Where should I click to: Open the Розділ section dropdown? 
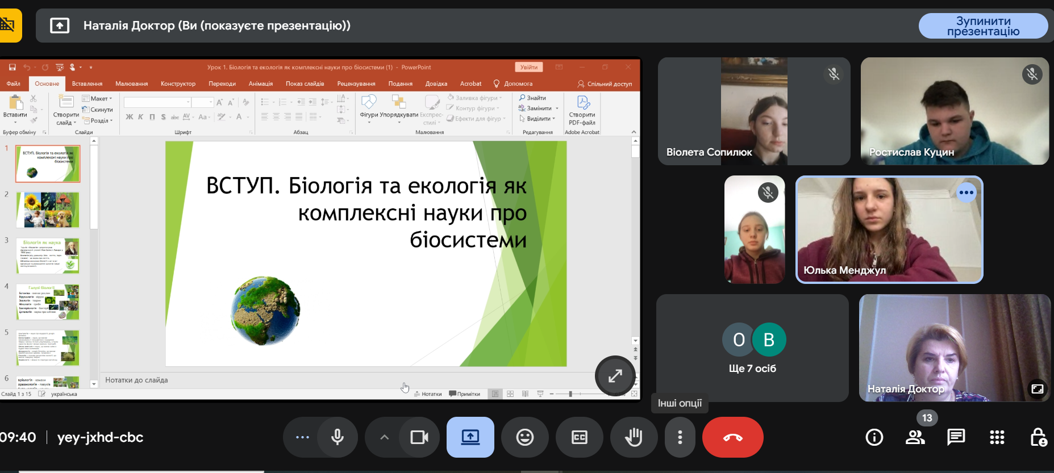tap(98, 120)
